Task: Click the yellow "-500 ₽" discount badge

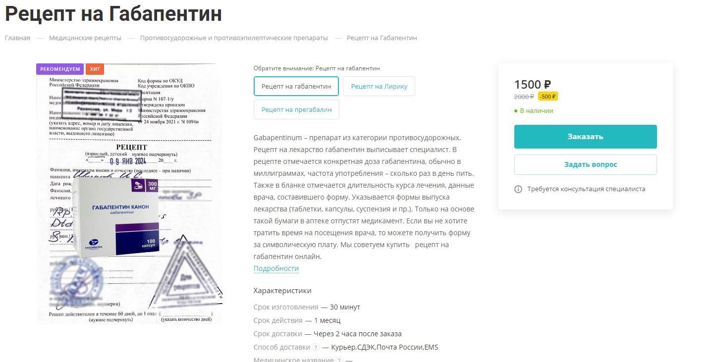Action: pos(548,97)
